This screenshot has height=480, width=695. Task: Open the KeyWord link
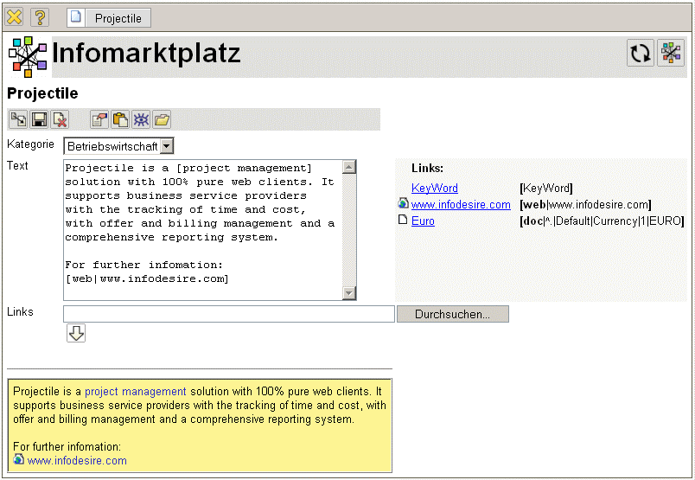[435, 188]
